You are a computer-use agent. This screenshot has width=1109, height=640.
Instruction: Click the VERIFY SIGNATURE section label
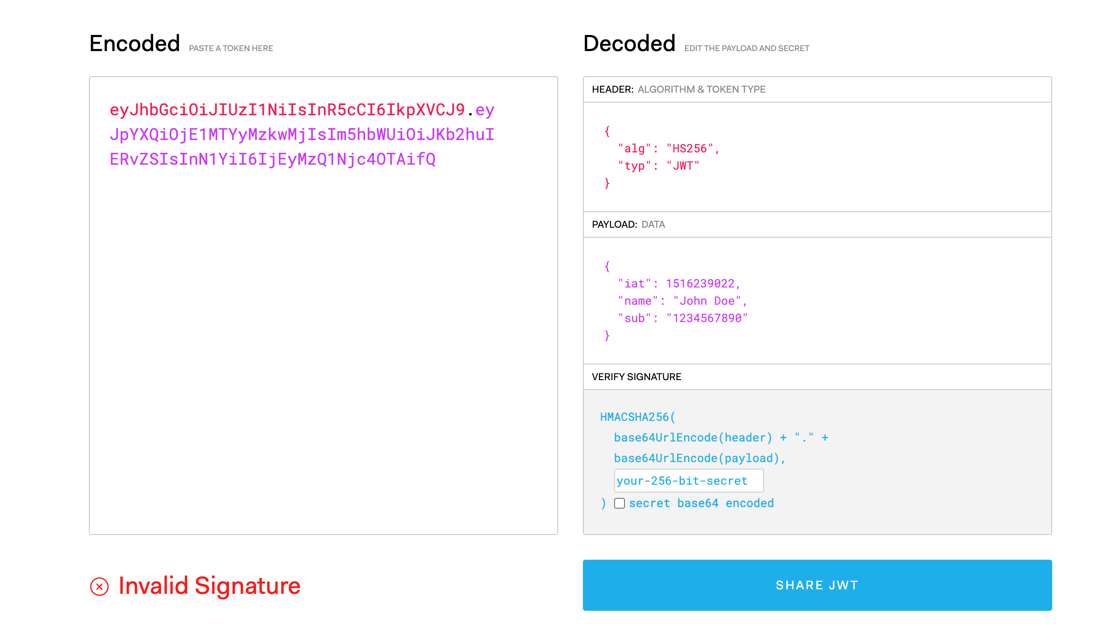(x=636, y=377)
